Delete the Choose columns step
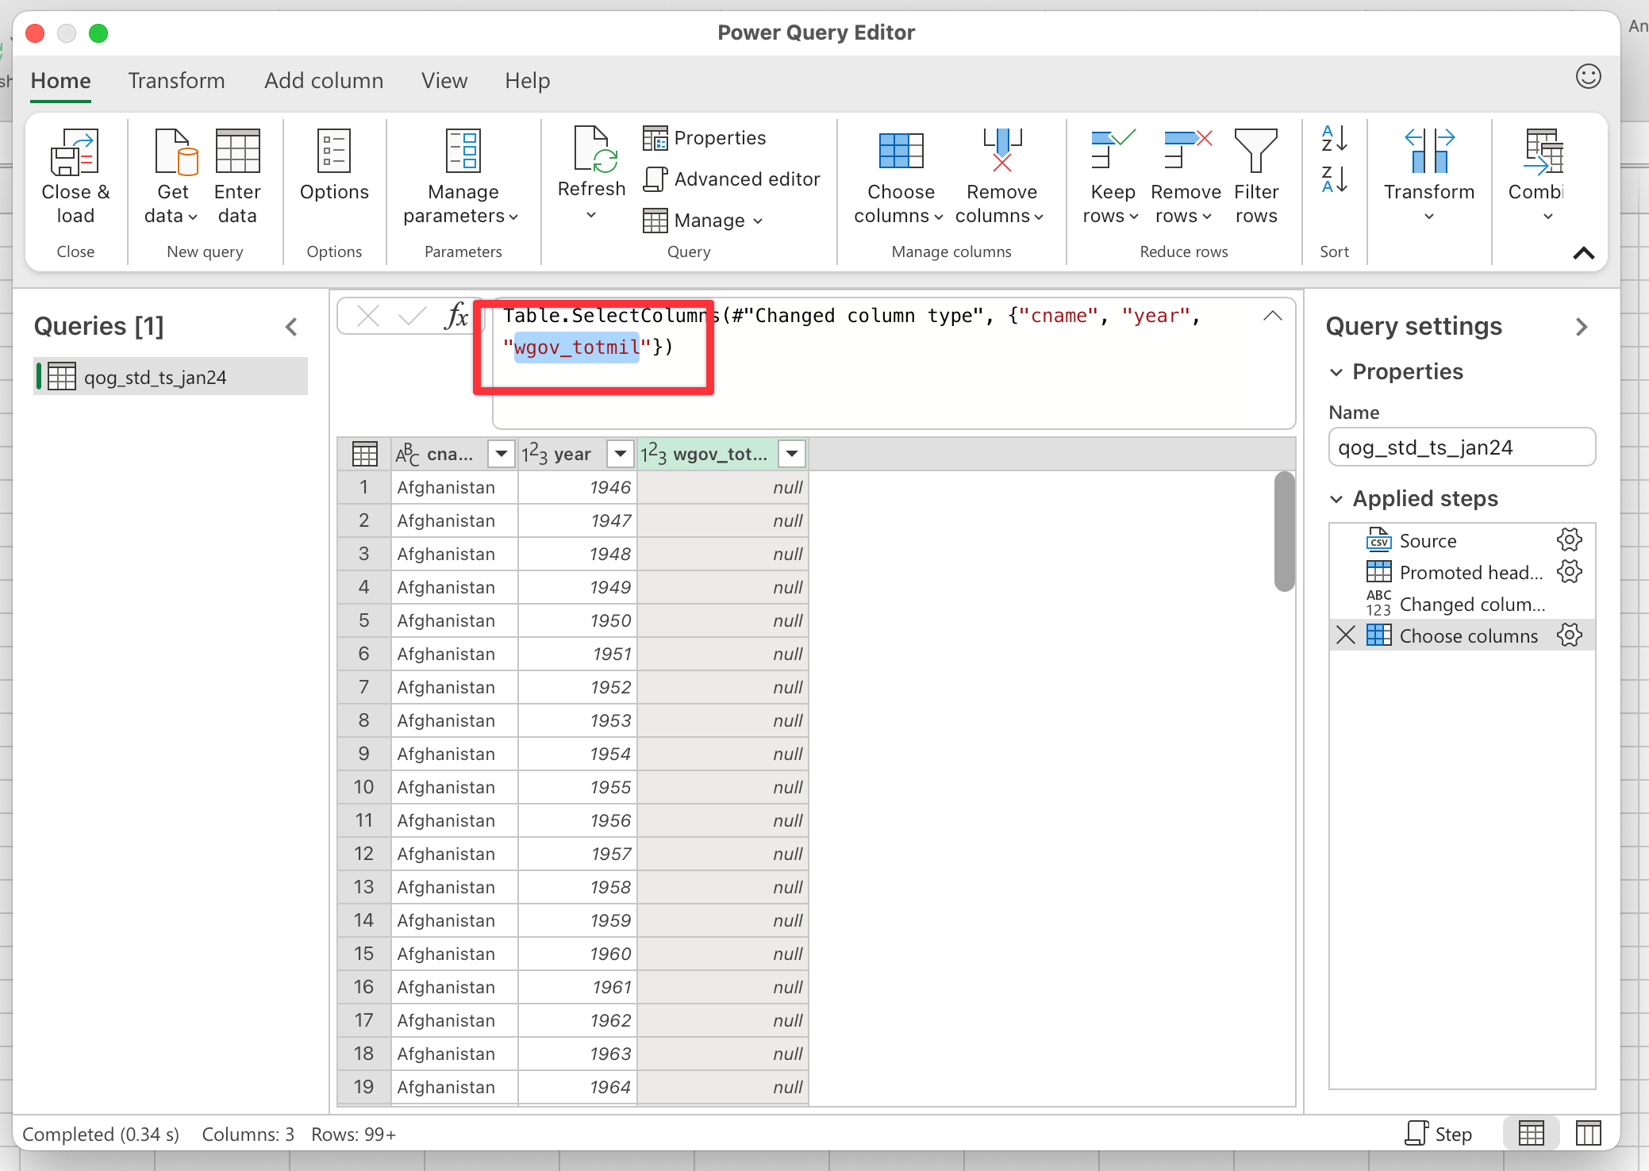The width and height of the screenshot is (1649, 1171). coord(1345,635)
